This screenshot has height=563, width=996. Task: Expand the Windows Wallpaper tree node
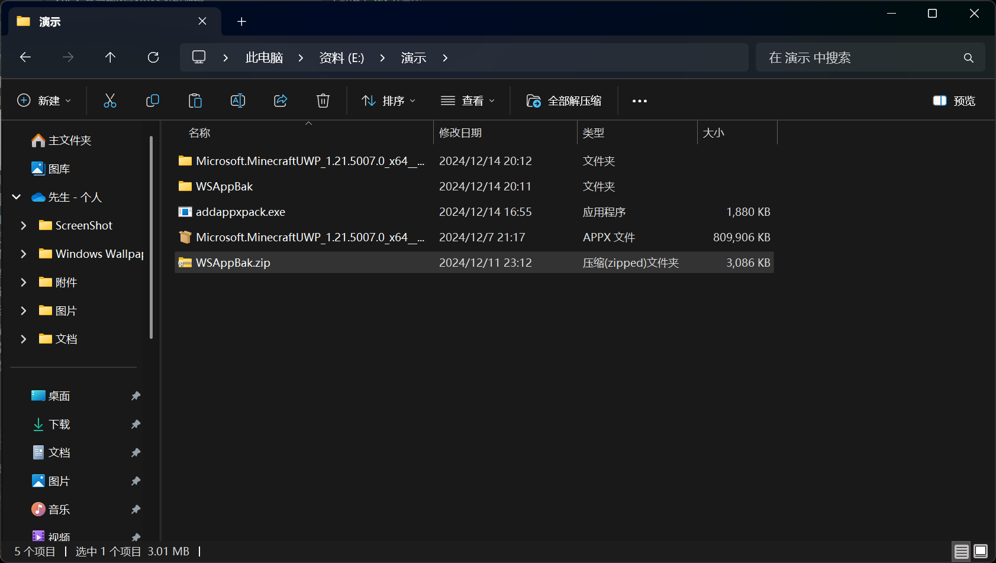(x=24, y=254)
